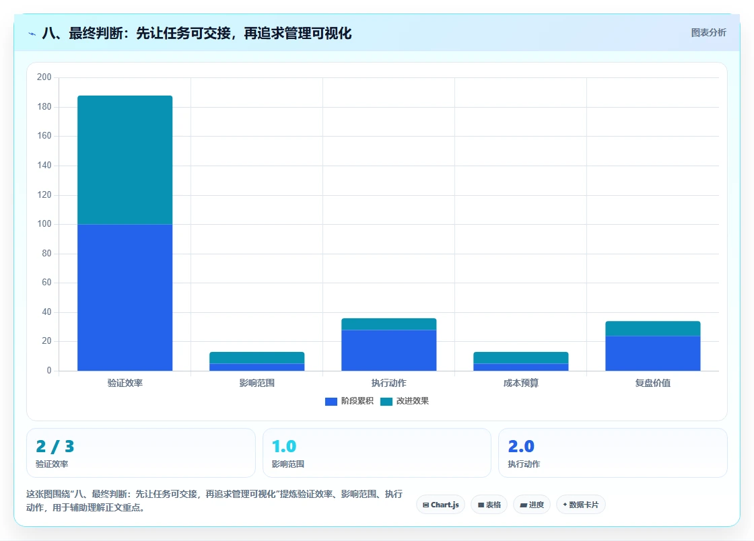Click the blue 阶段累积 legend color box
Screen dimensions: 754x541
331,402
